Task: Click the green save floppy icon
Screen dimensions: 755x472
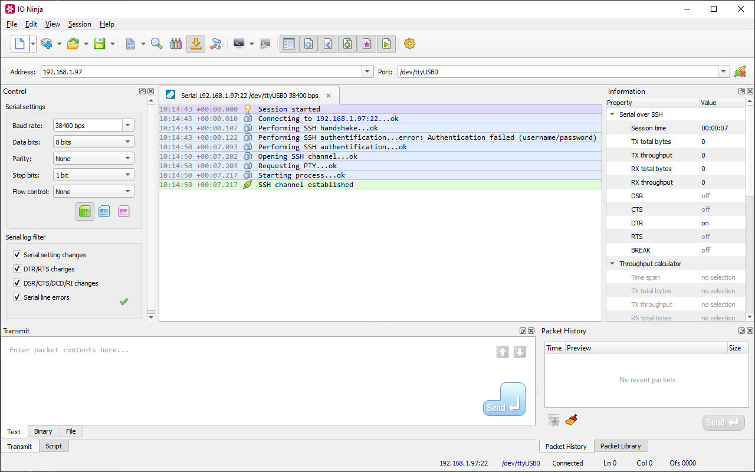Action: tap(100, 44)
